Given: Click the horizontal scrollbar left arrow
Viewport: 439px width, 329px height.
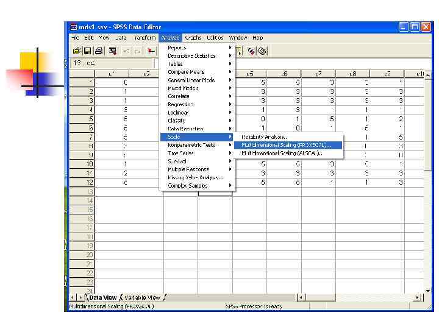Looking at the screenshot, I should (x=301, y=297).
